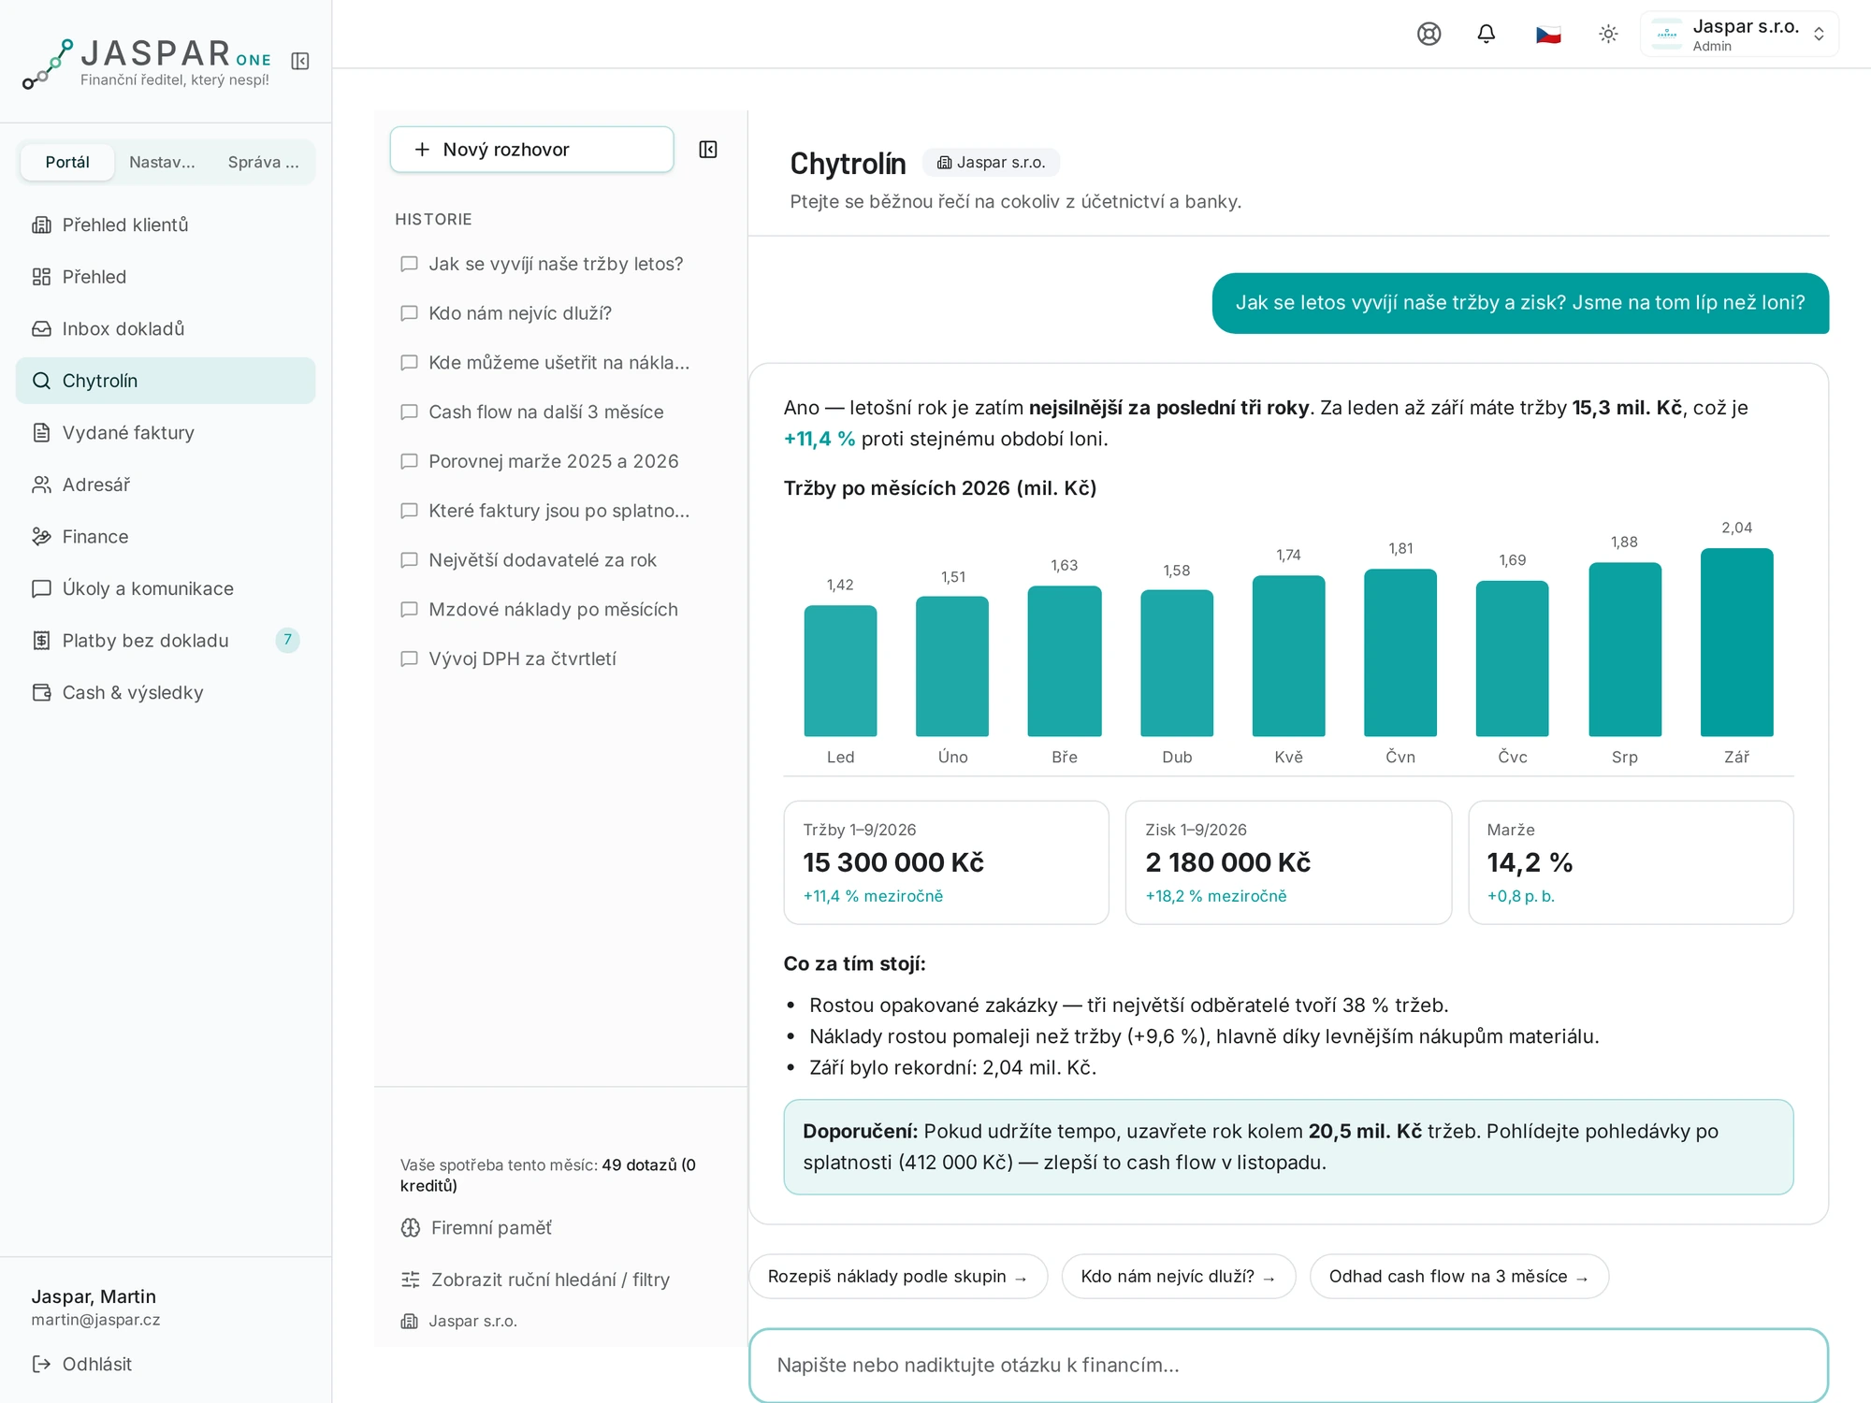Click the Jaspar s.r.o. company chip beside Chytrolín
The height and width of the screenshot is (1403, 1871).
(991, 163)
